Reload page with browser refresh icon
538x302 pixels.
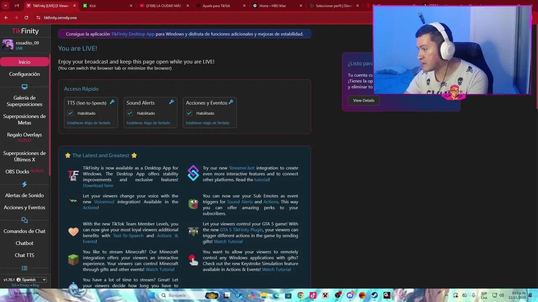click(26, 18)
